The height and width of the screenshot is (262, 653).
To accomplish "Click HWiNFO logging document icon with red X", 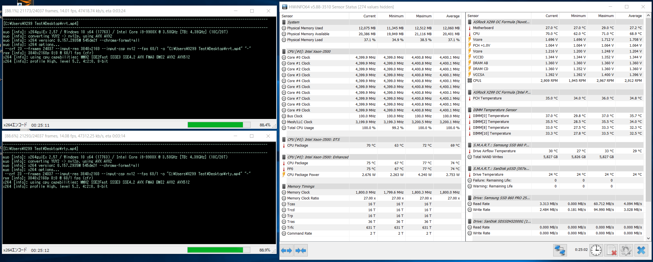I will (x=611, y=250).
